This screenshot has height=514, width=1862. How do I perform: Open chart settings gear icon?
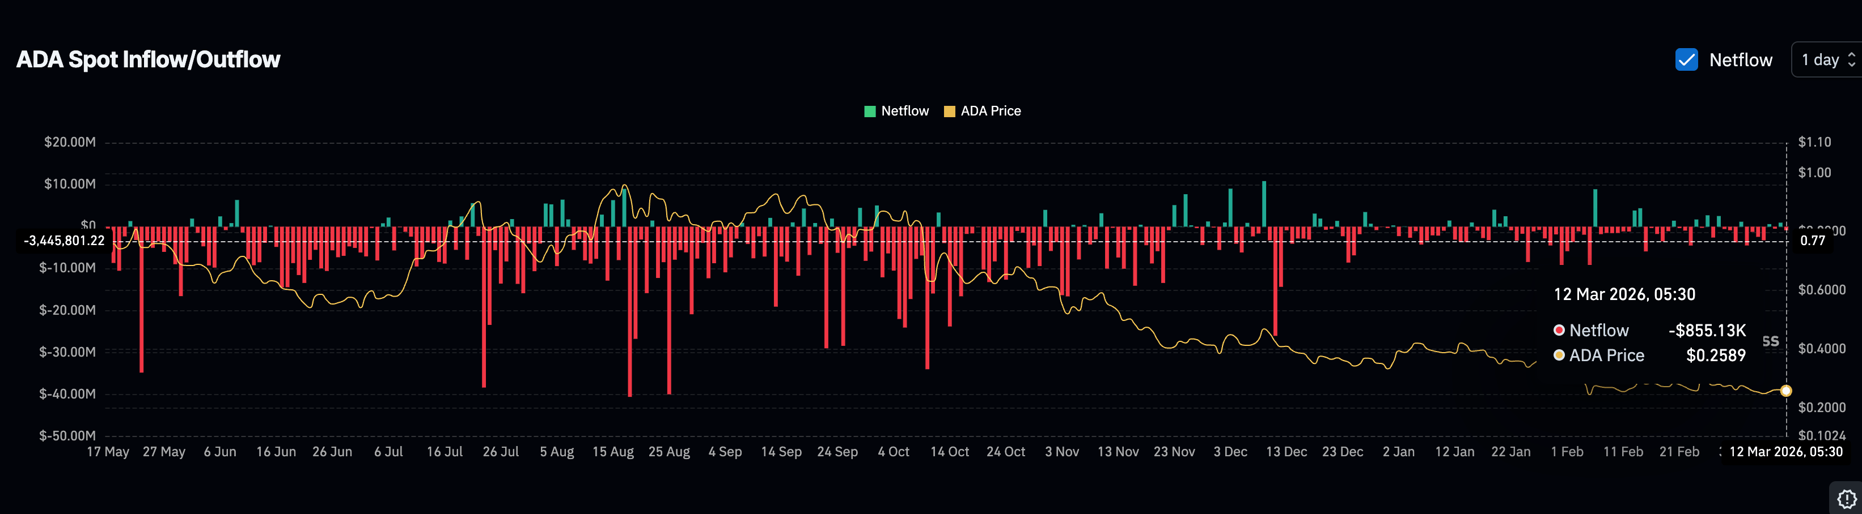pyautogui.click(x=1847, y=499)
